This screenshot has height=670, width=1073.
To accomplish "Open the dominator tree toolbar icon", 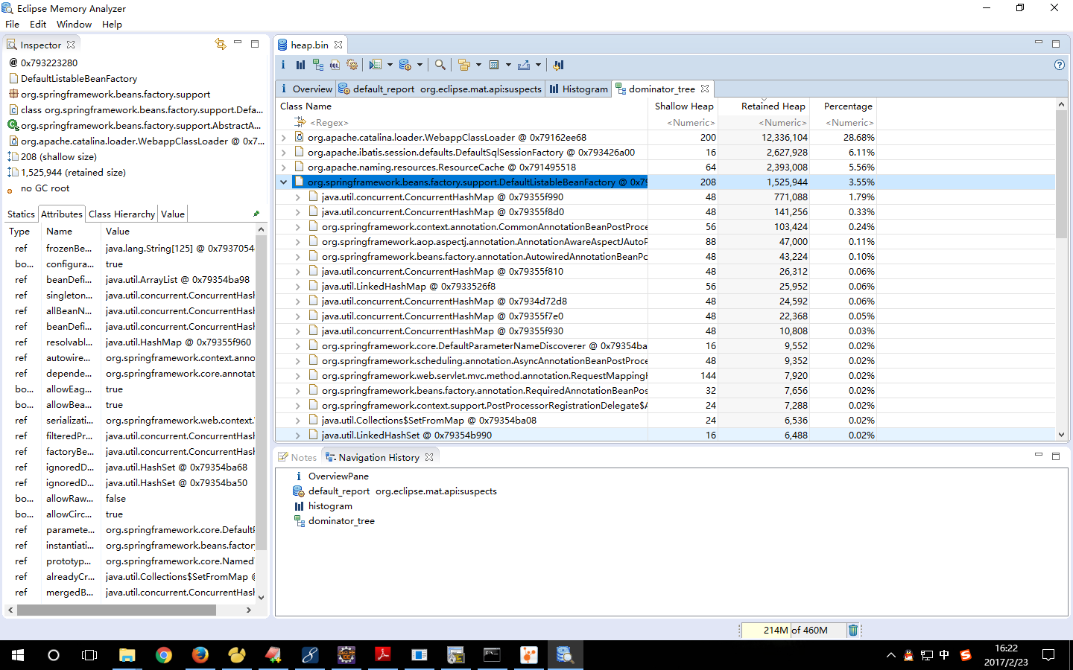I will coord(318,65).
